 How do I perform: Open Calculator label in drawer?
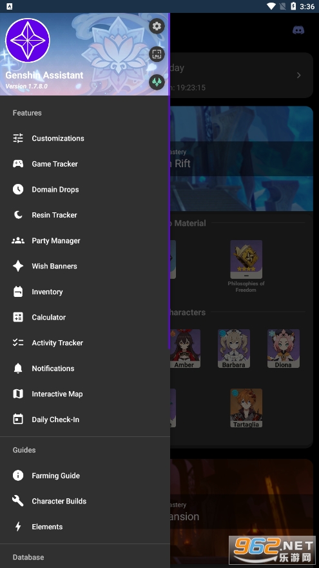(x=49, y=317)
